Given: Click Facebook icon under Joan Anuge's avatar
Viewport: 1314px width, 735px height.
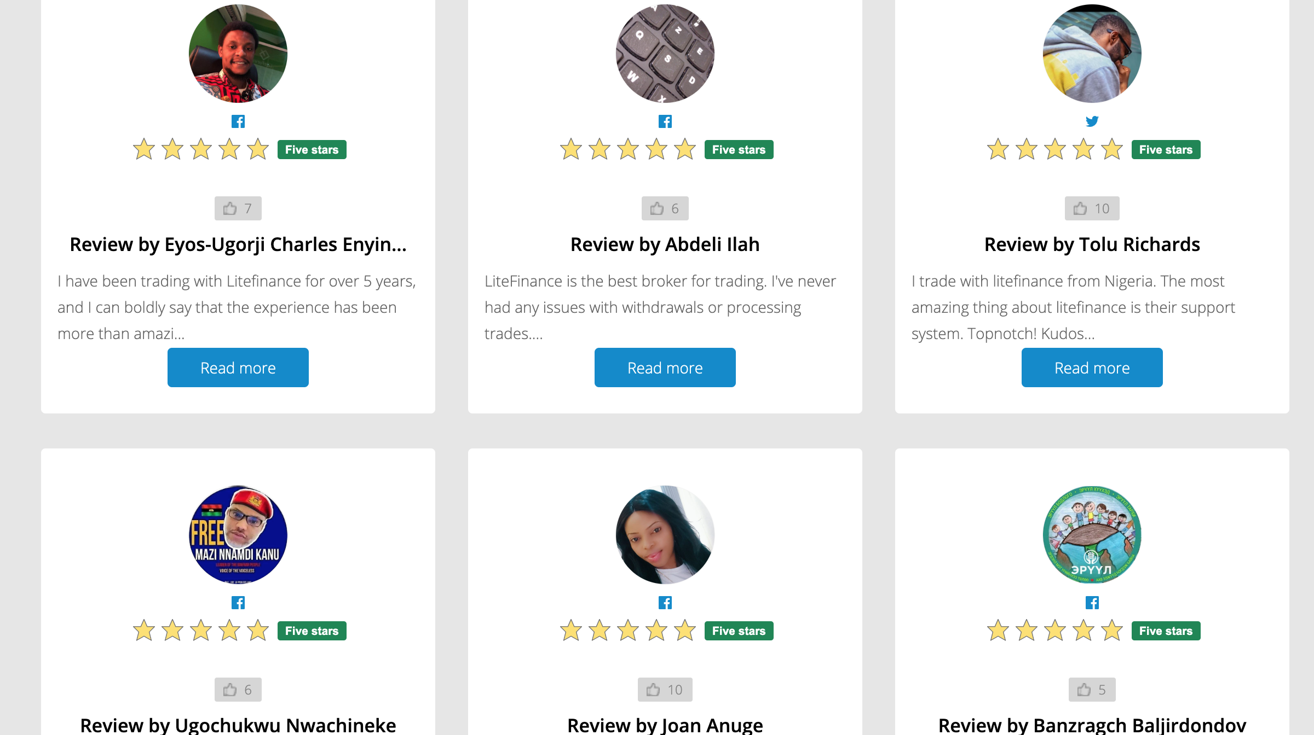Looking at the screenshot, I should click(x=665, y=603).
